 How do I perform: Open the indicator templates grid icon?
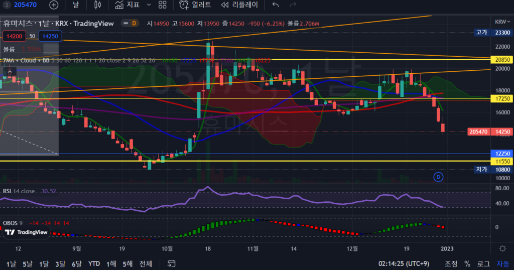[162, 5]
